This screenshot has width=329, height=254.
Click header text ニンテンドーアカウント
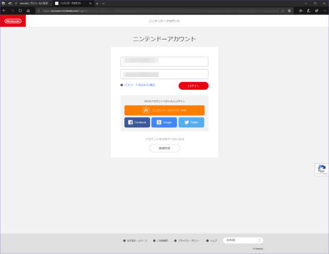tap(164, 21)
